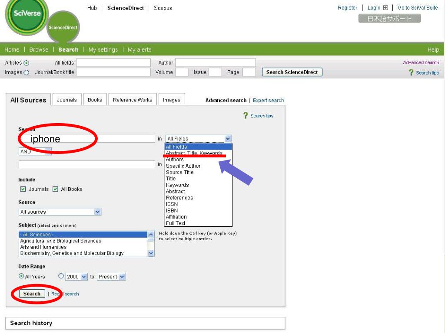
Task: Choose Abstract option in field list
Action: click(x=198, y=191)
